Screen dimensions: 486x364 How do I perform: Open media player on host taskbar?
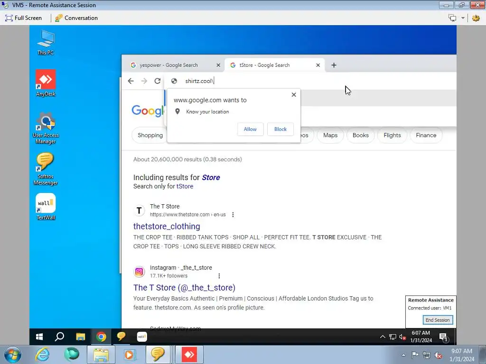tap(130, 355)
